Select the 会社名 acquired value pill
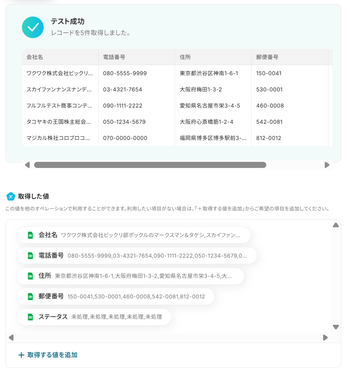This screenshot has height=375, width=346. tap(133, 235)
